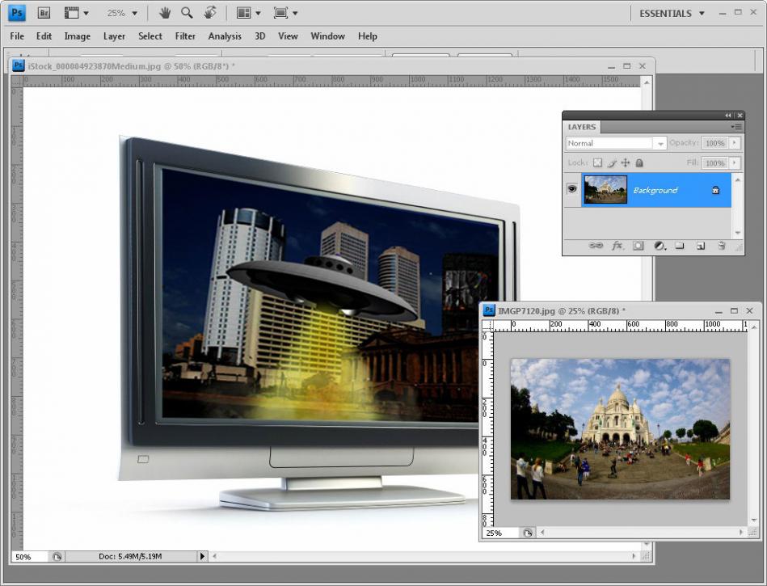Add a layer mask icon
This screenshot has height=586, width=767.
point(638,246)
